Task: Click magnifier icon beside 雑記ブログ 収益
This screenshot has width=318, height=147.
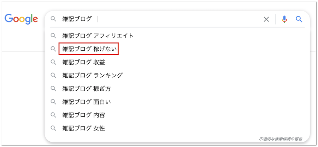Action: 53,62
